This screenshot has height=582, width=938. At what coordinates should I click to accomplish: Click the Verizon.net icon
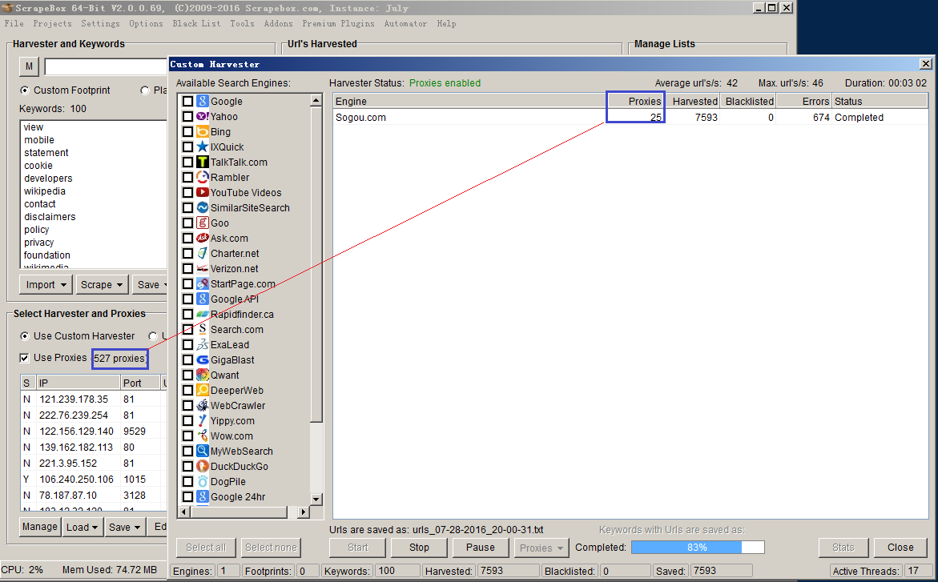coord(203,268)
